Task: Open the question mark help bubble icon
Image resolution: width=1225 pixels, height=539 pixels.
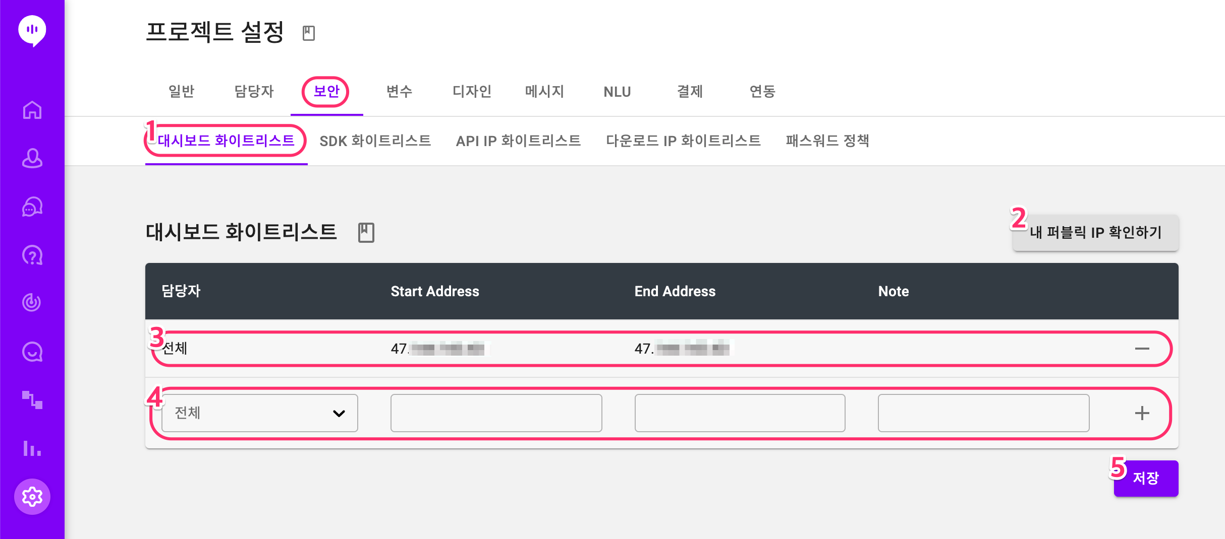Action: point(32,255)
